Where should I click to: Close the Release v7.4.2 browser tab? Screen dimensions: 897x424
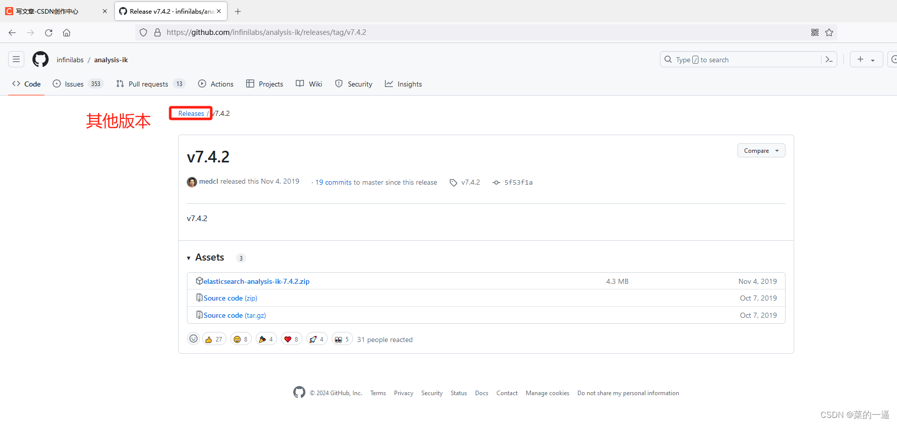(219, 11)
